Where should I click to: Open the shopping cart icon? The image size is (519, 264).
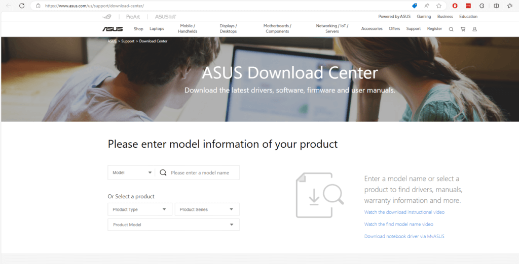pyautogui.click(x=463, y=29)
